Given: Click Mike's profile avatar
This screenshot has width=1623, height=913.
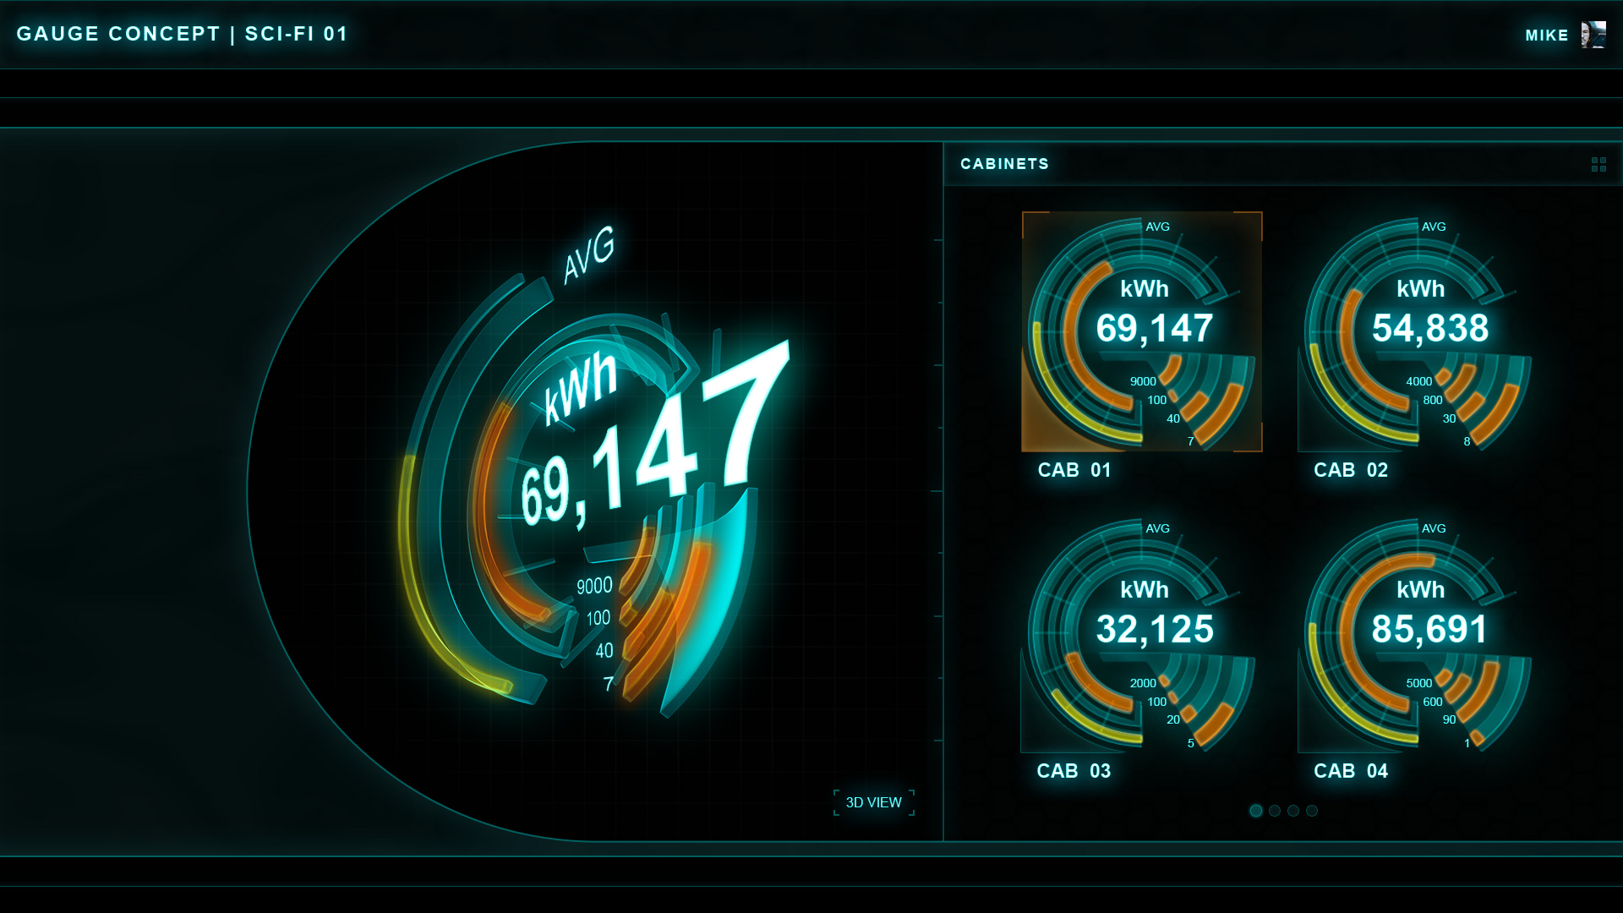Looking at the screenshot, I should tap(1593, 35).
